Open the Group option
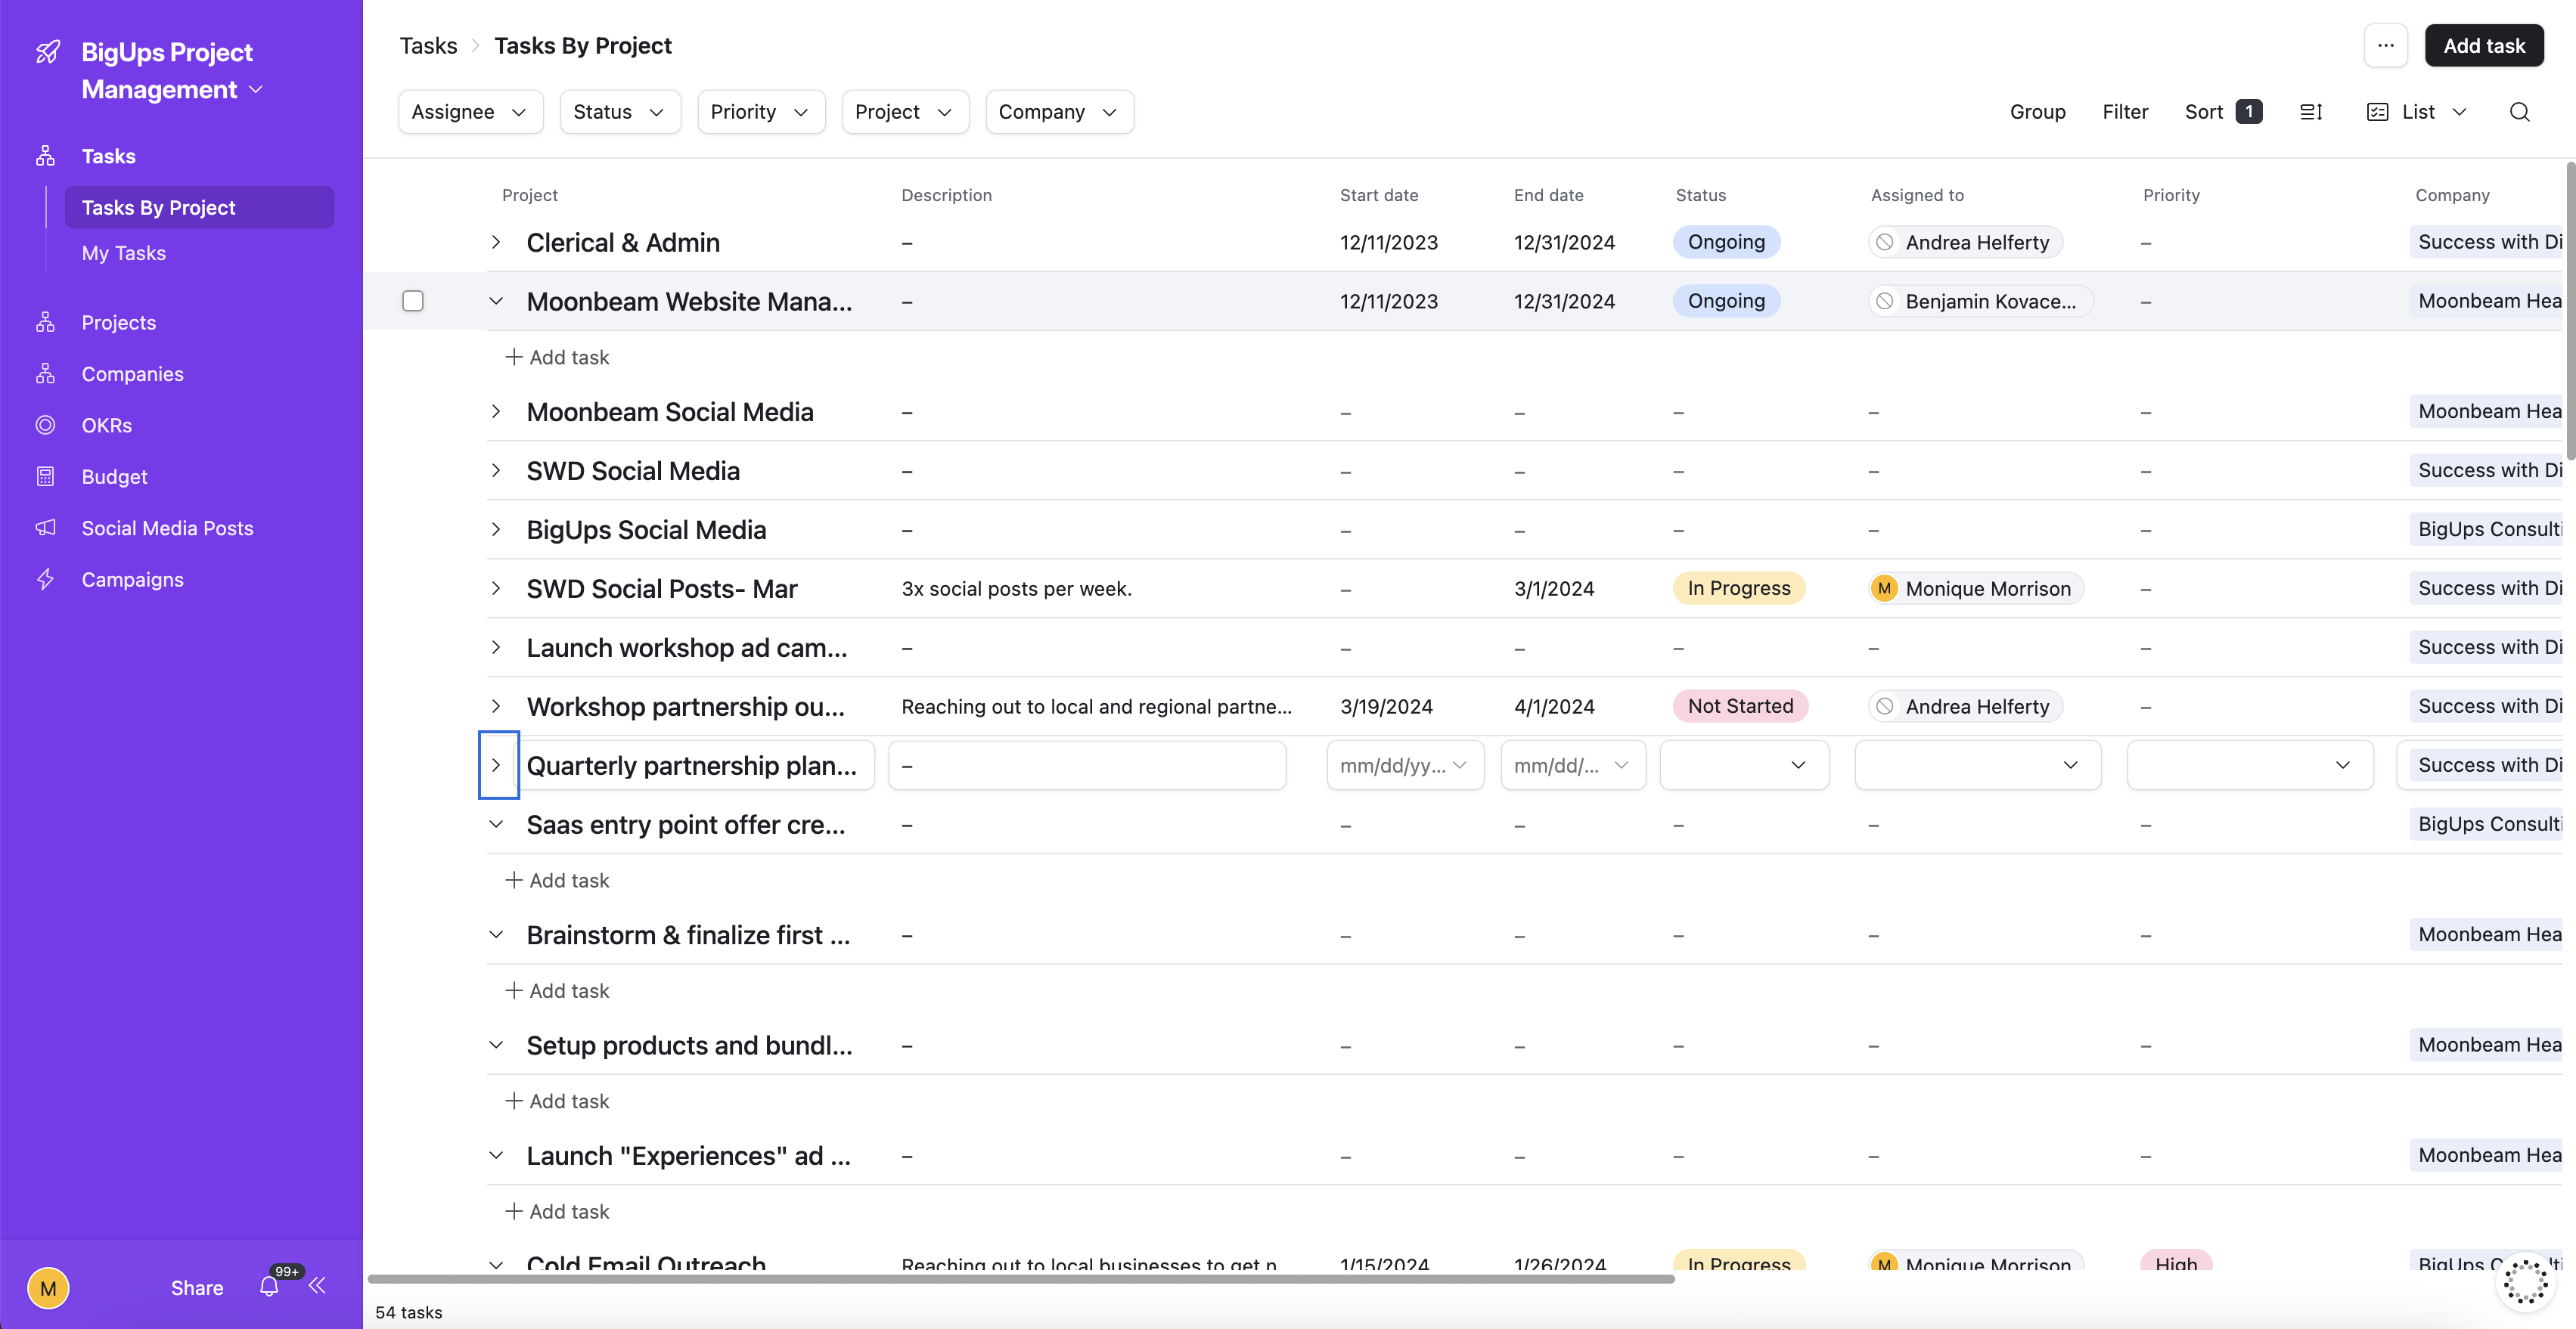2576x1329 pixels. tap(2037, 112)
